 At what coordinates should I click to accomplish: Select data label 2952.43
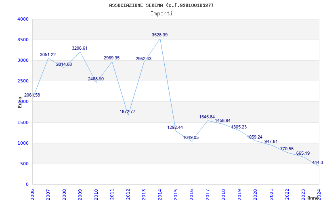coord(144,59)
